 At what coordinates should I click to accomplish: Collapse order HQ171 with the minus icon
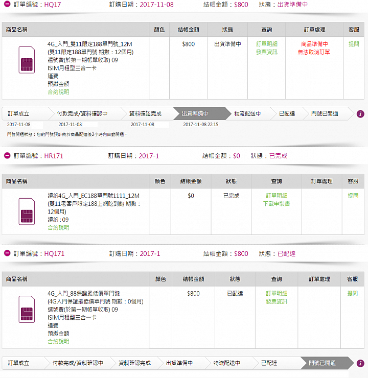coord(7,253)
